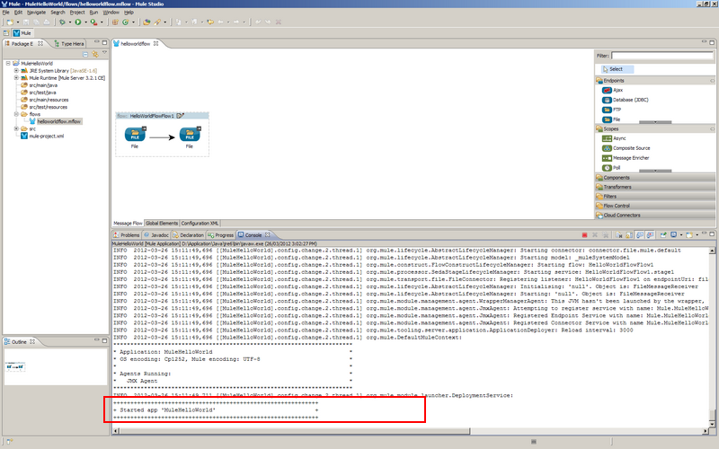Click the New Java Class icon

point(125,22)
